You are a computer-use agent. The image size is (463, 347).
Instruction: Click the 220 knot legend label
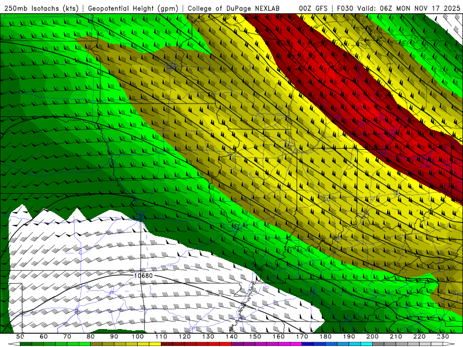click(x=419, y=337)
